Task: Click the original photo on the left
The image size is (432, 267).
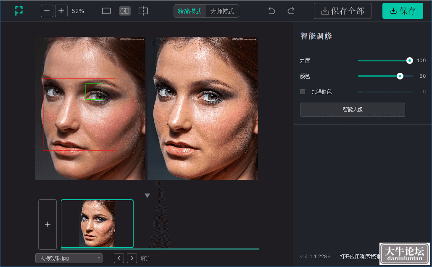Action: click(x=90, y=108)
